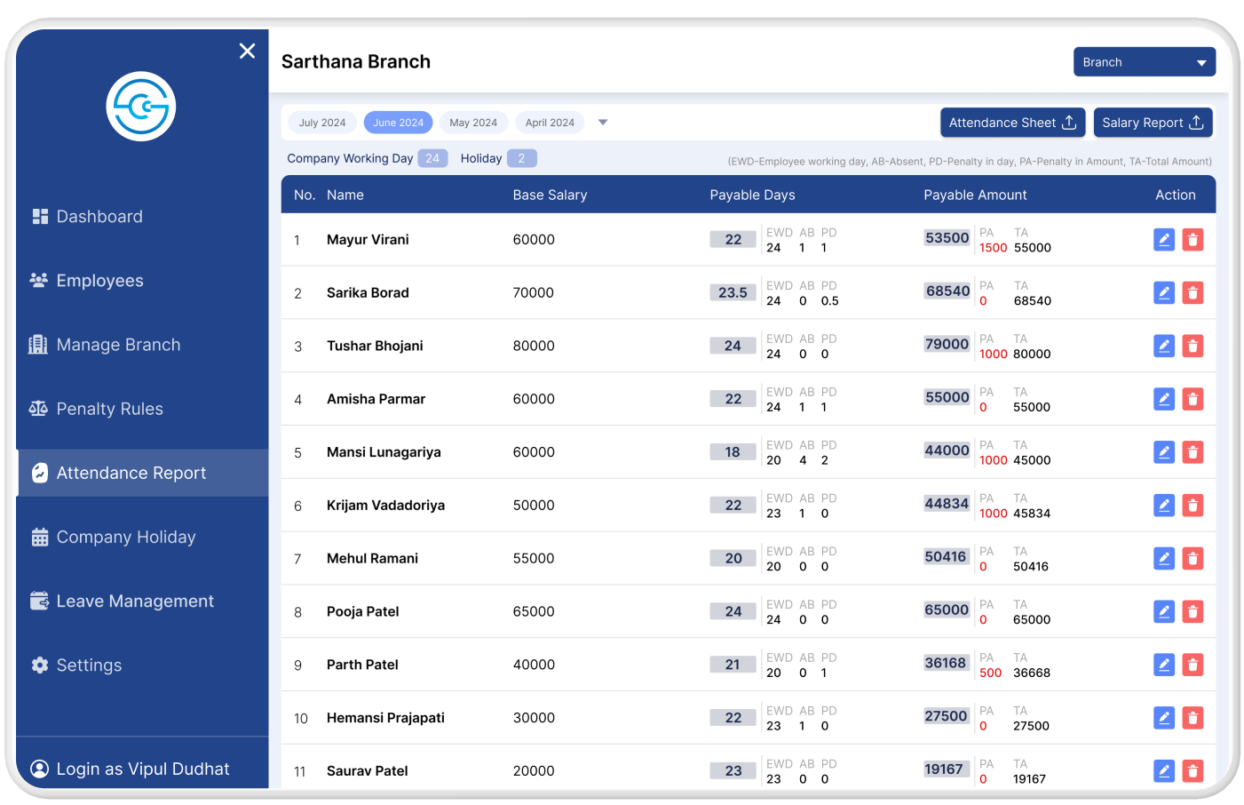This screenshot has width=1244, height=805.
Task: Download the Salary Report
Action: 1153,123
